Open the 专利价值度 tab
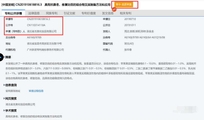The image size is (204, 120). pos(89,13)
